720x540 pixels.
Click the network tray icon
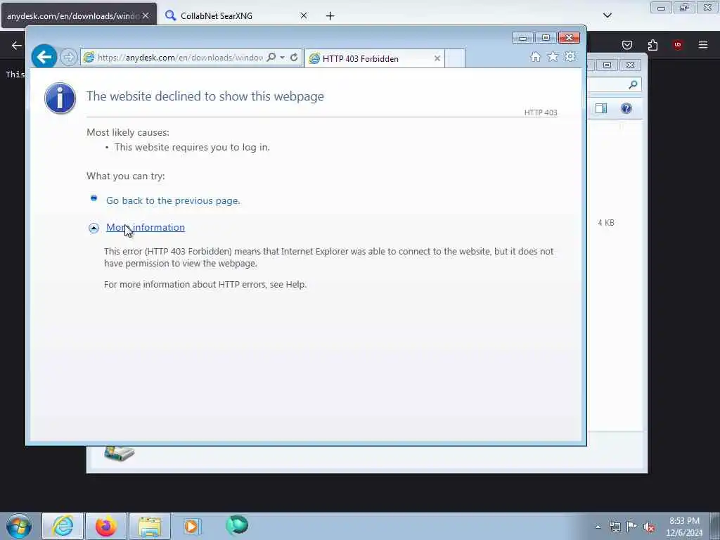(615, 527)
